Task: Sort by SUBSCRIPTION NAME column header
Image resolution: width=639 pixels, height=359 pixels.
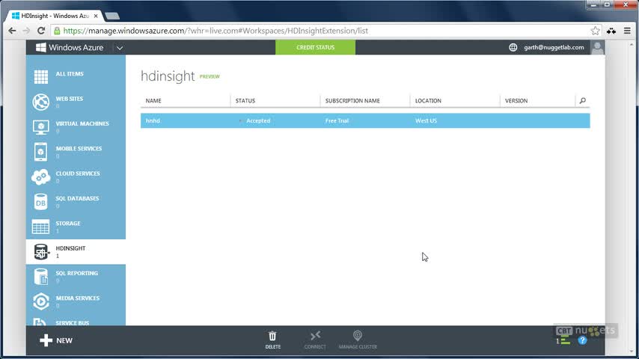Action: [352, 101]
